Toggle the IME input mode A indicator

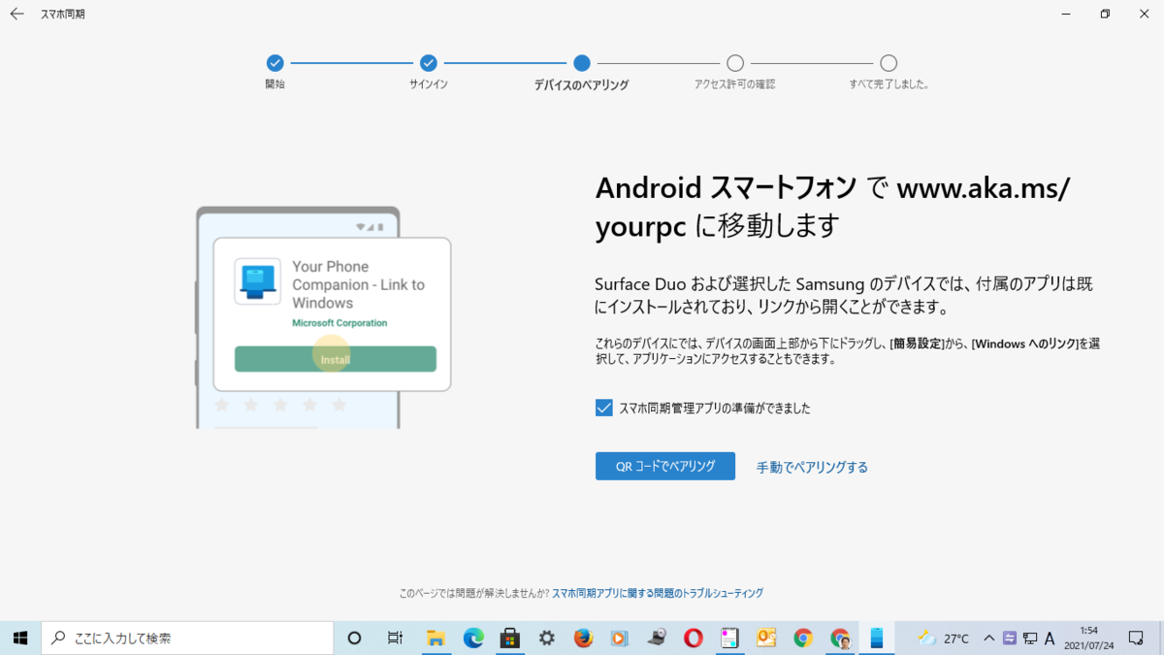coord(1050,638)
